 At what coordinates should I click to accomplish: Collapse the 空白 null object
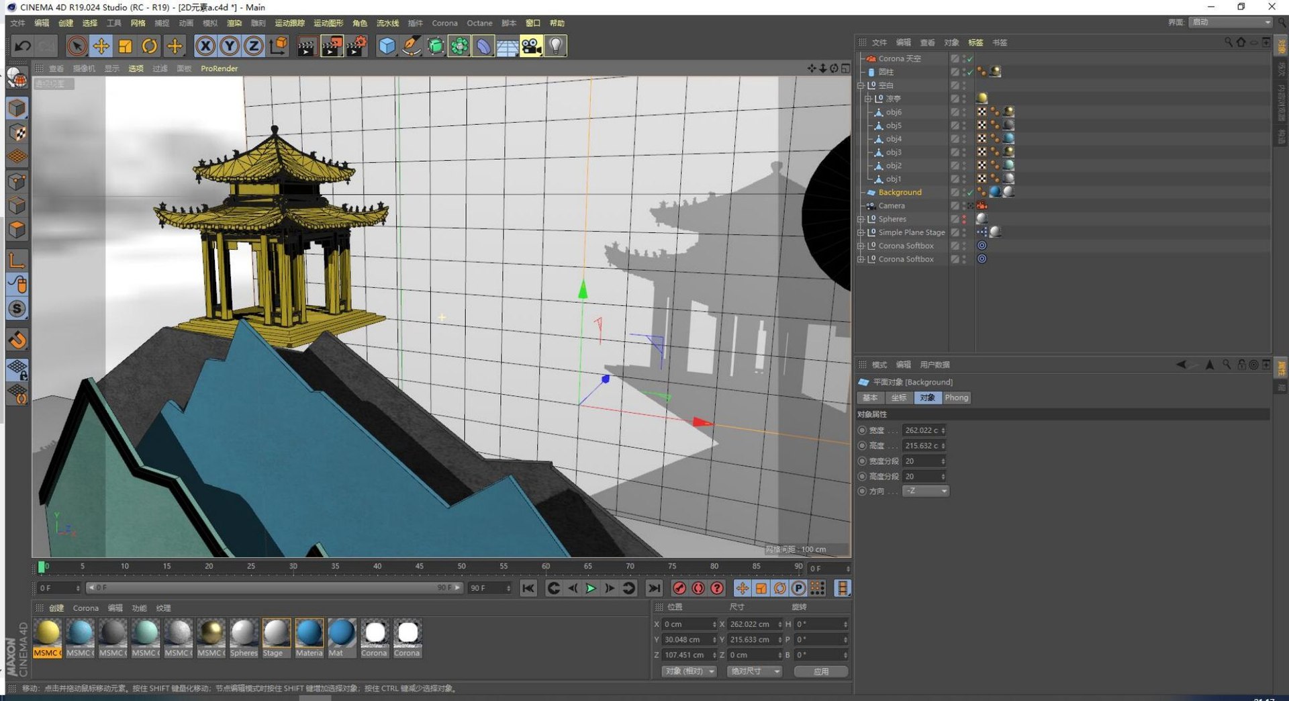tap(861, 85)
